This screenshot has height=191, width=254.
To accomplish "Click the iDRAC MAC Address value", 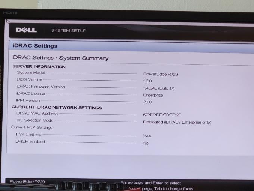I will pyautogui.click(x=162, y=115).
